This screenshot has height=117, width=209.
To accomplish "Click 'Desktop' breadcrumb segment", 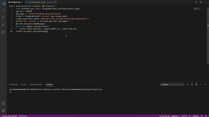I will tap(36, 6).
